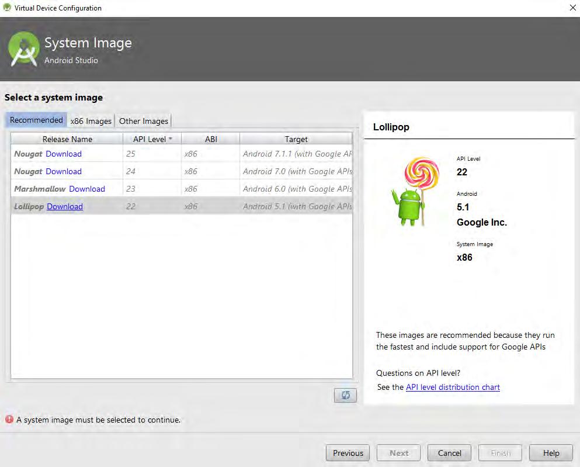This screenshot has height=467, width=580.
Task: Download the Nougat API 25 image
Action: (64, 154)
